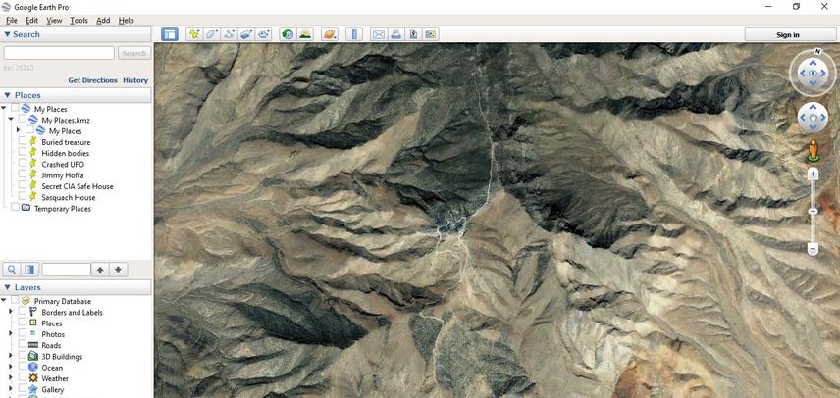Click the Search button
Screen dimensions: 840x398
tap(133, 53)
